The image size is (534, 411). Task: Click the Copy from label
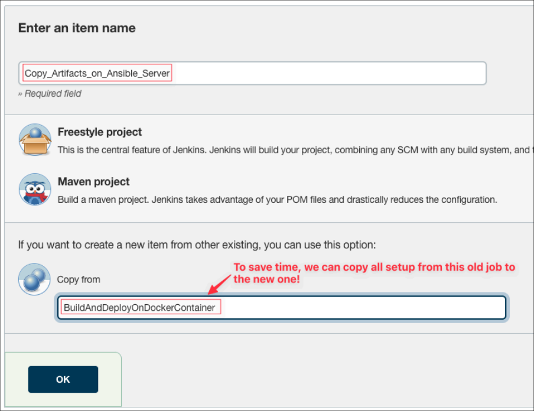[x=79, y=280]
